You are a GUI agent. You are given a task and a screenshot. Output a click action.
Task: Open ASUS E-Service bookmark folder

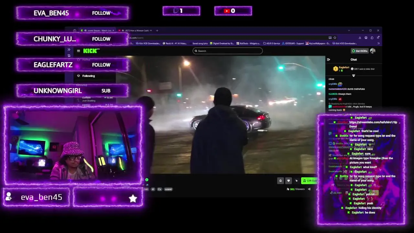pyautogui.click(x=272, y=43)
